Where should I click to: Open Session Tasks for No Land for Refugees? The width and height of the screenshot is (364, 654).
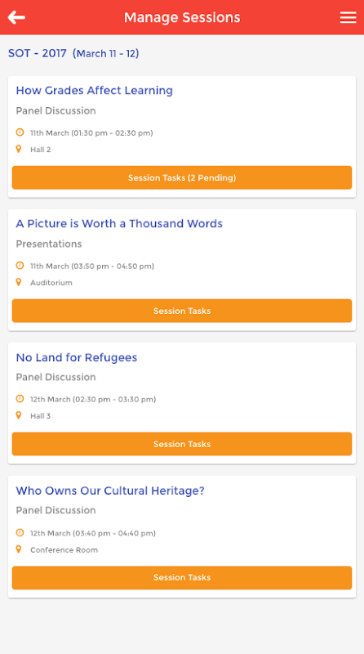click(182, 444)
